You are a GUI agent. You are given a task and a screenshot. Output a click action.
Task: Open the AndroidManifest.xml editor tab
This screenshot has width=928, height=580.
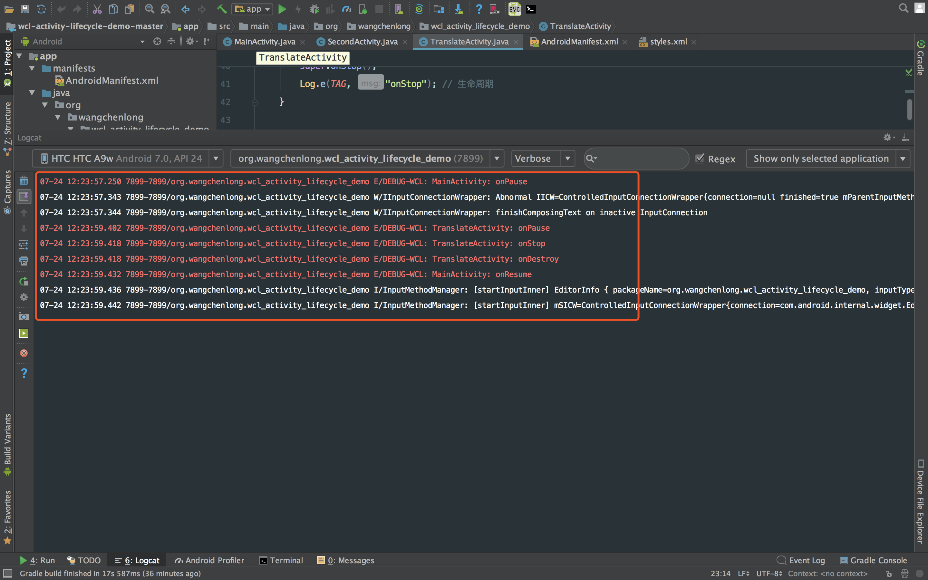click(579, 42)
